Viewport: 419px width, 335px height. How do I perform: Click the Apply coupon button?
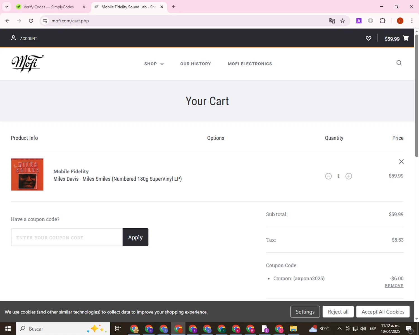pyautogui.click(x=135, y=237)
